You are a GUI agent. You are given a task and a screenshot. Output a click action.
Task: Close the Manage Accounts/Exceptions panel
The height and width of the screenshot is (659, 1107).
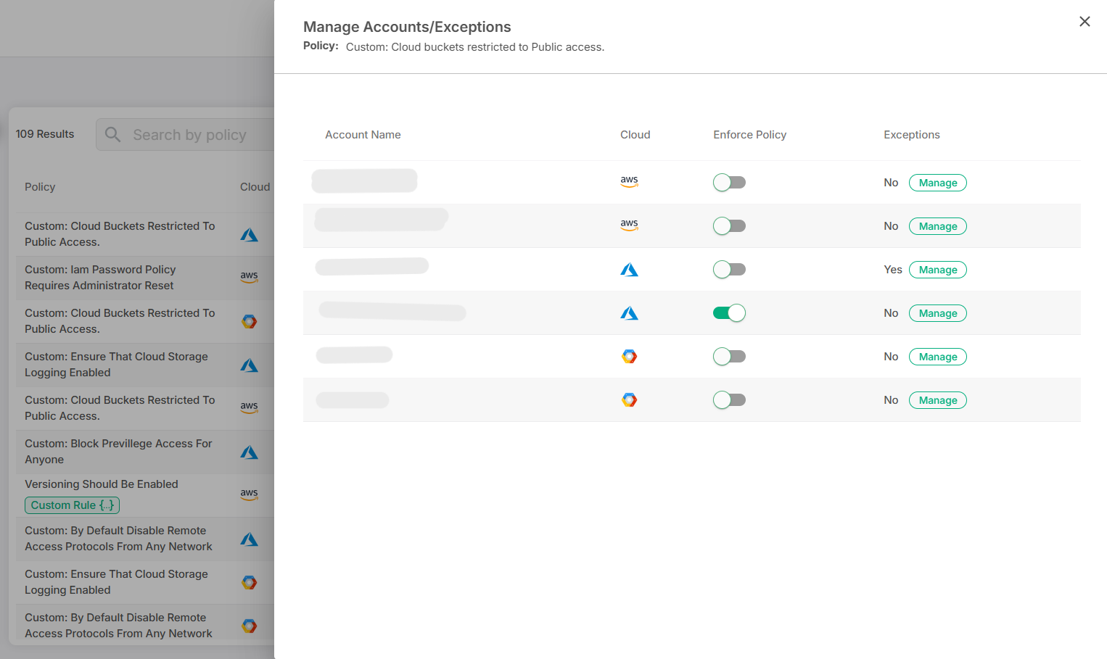[x=1085, y=22]
